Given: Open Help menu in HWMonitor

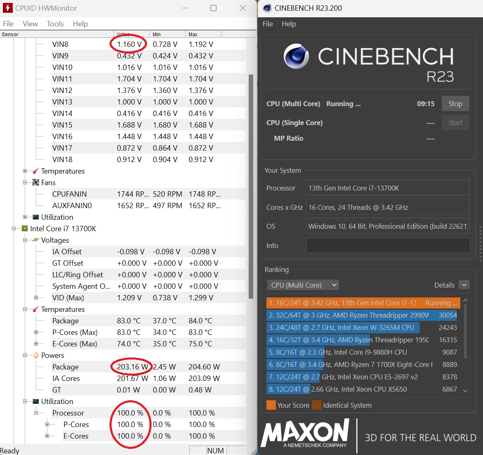Looking at the screenshot, I should click(80, 24).
